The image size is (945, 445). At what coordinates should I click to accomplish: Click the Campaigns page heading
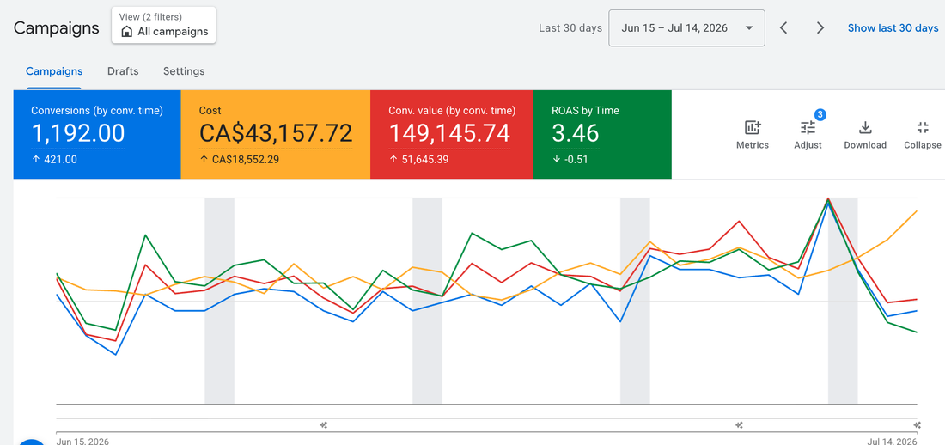coord(56,27)
